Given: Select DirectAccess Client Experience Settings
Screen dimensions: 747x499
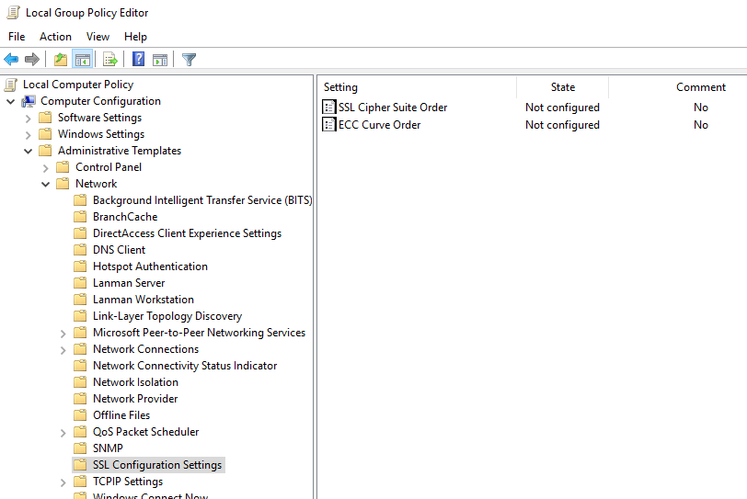Looking at the screenshot, I should (x=188, y=233).
